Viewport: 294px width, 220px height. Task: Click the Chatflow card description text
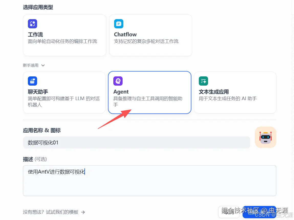pos(146,41)
